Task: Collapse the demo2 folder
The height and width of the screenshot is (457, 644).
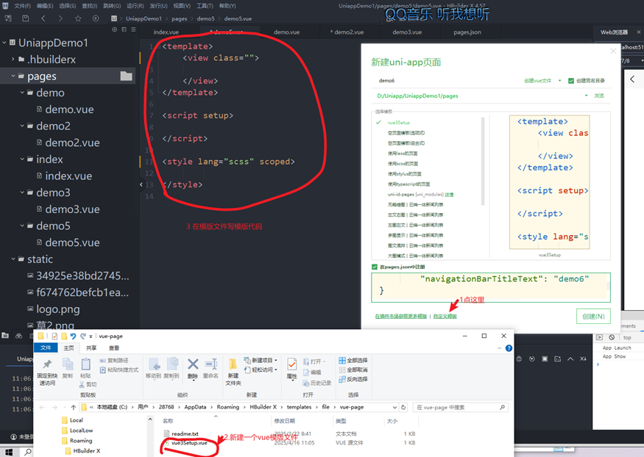Action: (22, 126)
